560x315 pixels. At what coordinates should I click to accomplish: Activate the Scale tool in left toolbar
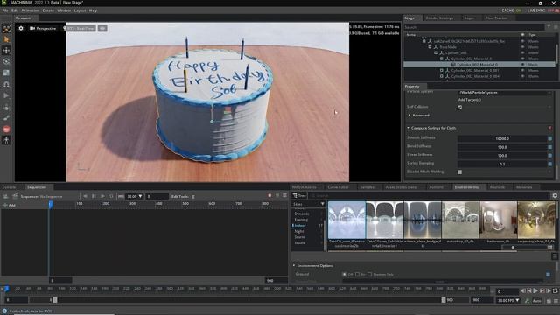(6, 73)
